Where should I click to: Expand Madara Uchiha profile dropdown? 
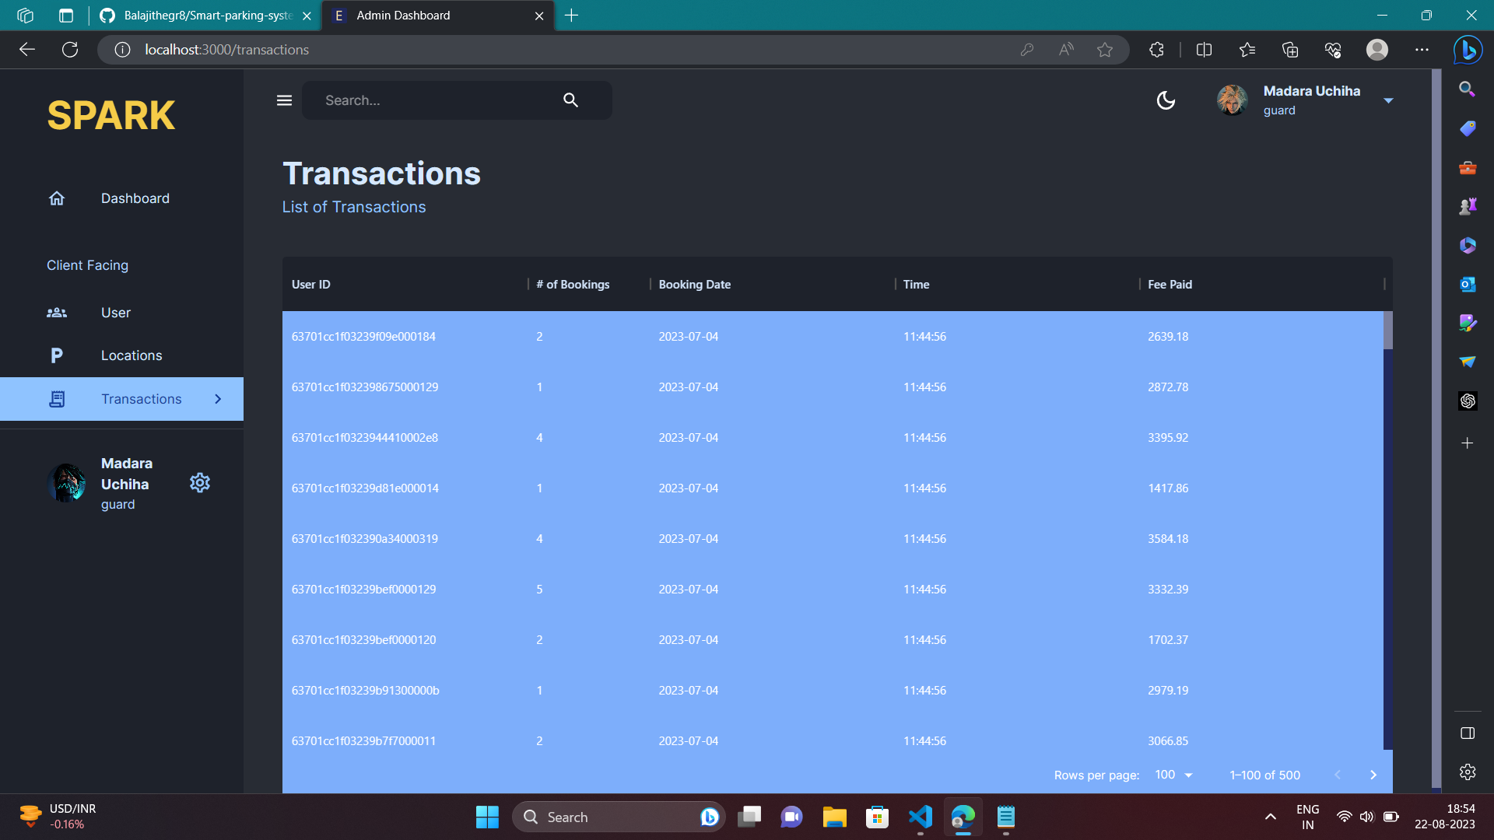tap(1388, 100)
